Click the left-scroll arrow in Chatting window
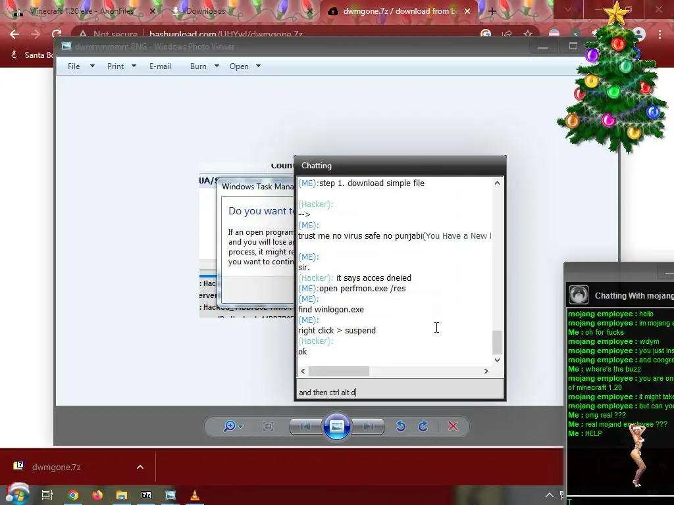The image size is (674, 505). coord(303,371)
